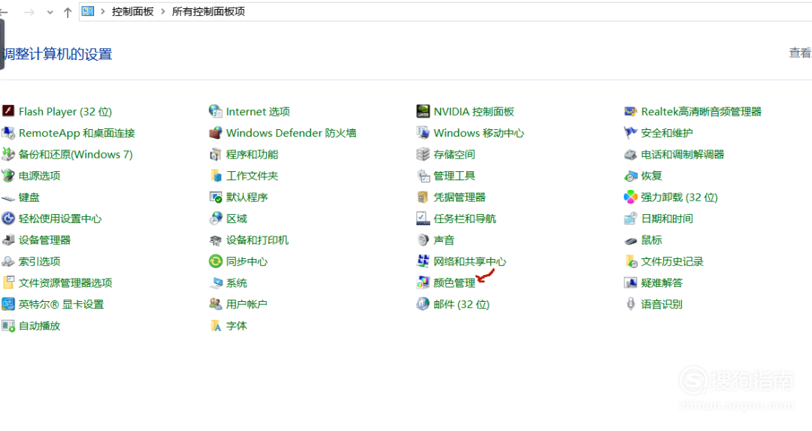Click the 恢复 link
812x431 pixels.
[x=651, y=176]
